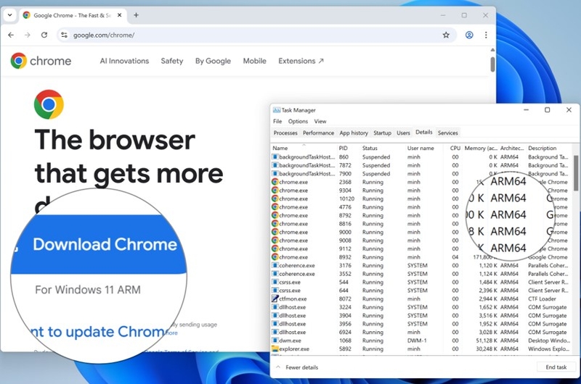Viewport: 581px width, 384px height.
Task: Collapse with Fewer details chevron
Action: (278, 367)
